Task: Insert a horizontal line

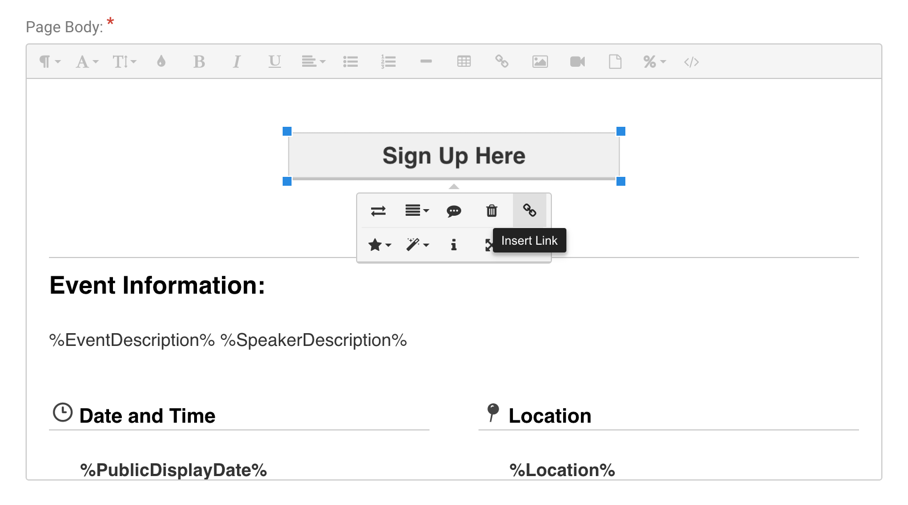Action: [x=426, y=62]
